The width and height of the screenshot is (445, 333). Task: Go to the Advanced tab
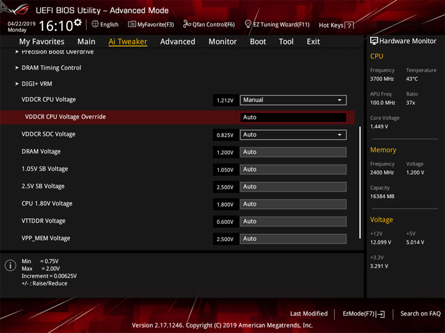click(177, 42)
